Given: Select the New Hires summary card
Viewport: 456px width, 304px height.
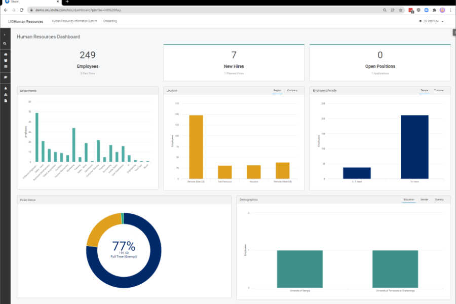Looking at the screenshot, I should (234, 62).
